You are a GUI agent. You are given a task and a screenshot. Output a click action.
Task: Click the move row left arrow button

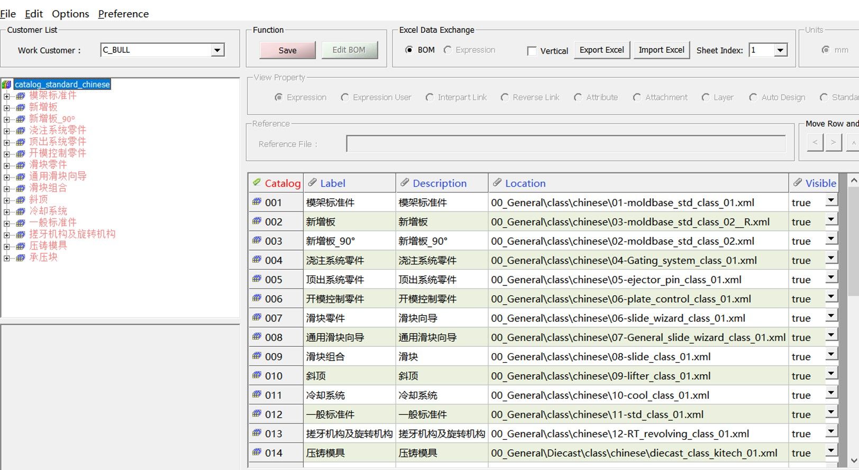click(815, 142)
